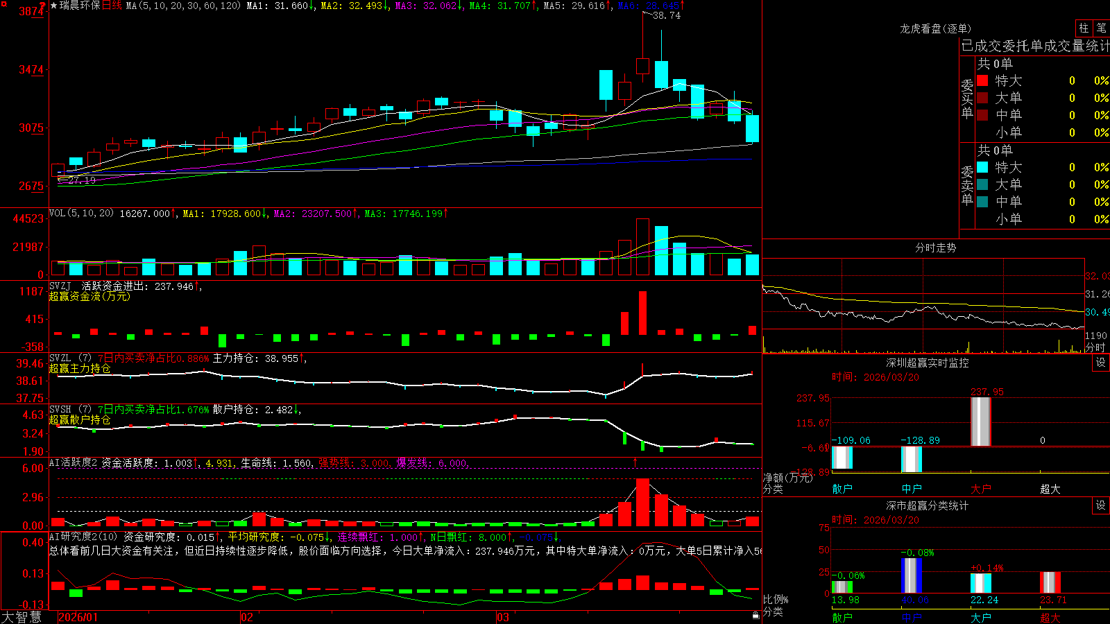Click cyan 大户 bar showing 22.24

pyautogui.click(x=981, y=583)
